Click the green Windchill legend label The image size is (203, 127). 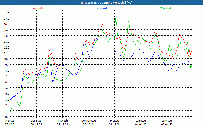coord(165,8)
